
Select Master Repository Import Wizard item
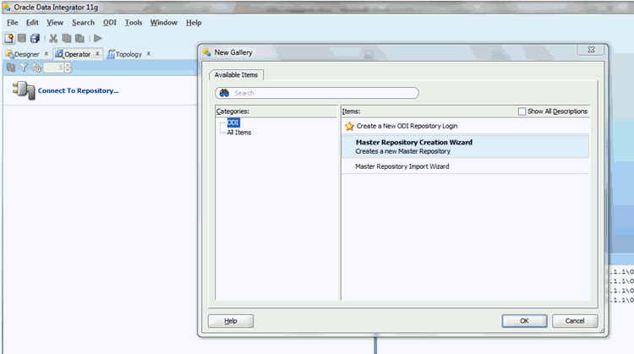tap(466, 166)
